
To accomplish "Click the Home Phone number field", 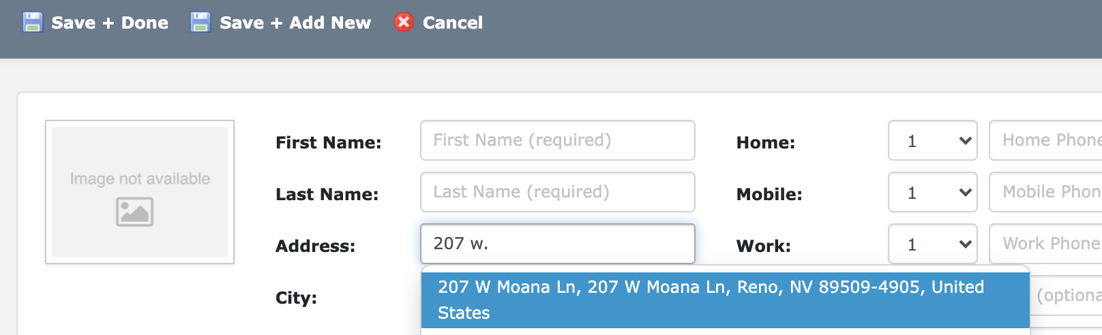I will point(1045,140).
